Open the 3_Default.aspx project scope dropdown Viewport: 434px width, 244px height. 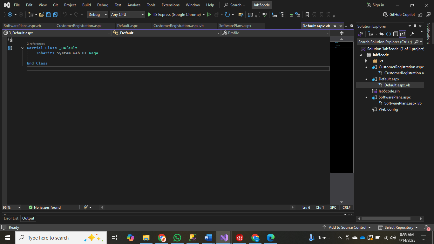click(x=109, y=33)
